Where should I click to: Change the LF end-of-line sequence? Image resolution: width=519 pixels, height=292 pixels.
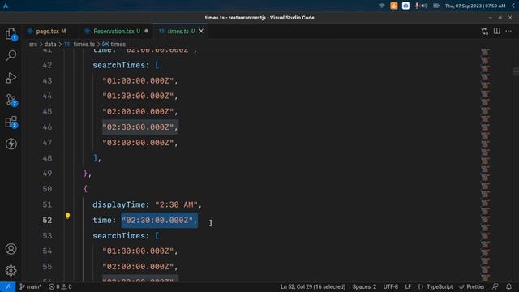point(408,286)
